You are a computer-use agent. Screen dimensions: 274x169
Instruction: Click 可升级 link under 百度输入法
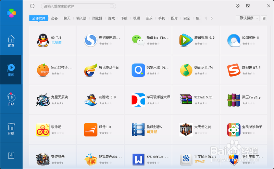(200, 162)
